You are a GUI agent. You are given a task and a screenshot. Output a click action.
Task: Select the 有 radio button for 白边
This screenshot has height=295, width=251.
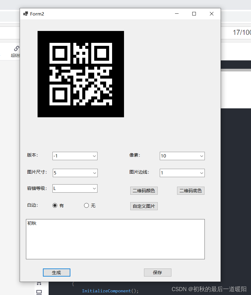coord(55,205)
